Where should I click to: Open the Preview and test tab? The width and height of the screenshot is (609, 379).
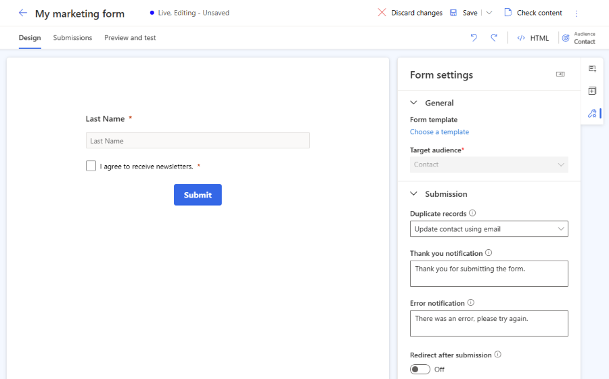pos(130,38)
